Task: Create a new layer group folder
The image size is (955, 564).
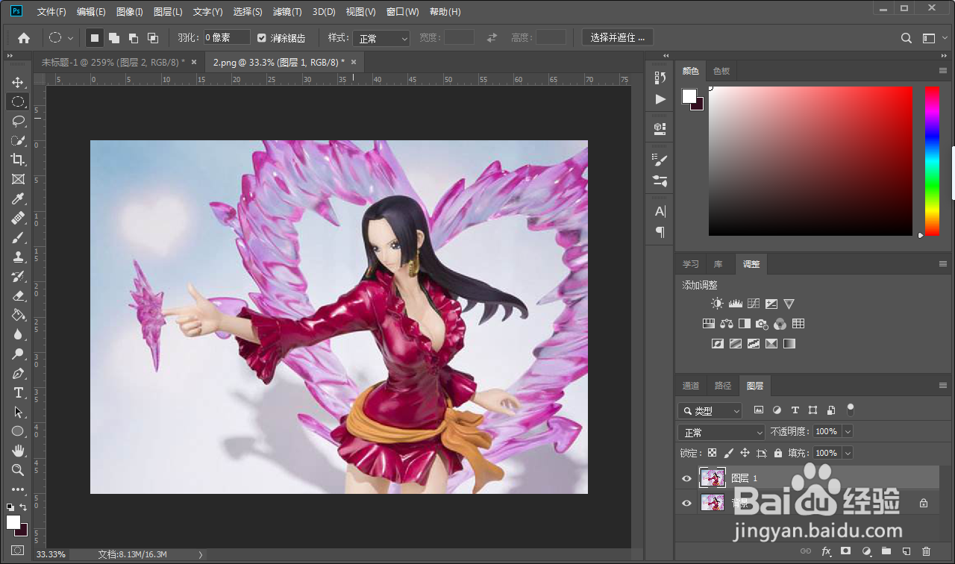Action: 886,551
